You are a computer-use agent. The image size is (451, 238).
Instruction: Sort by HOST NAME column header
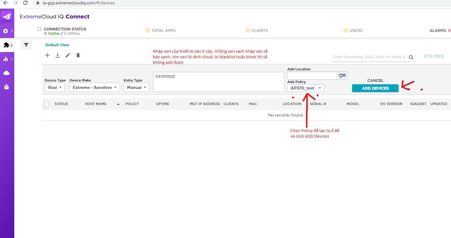coord(96,104)
